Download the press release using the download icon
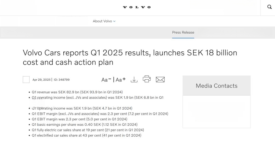This screenshot has width=275, height=142. (134, 79)
